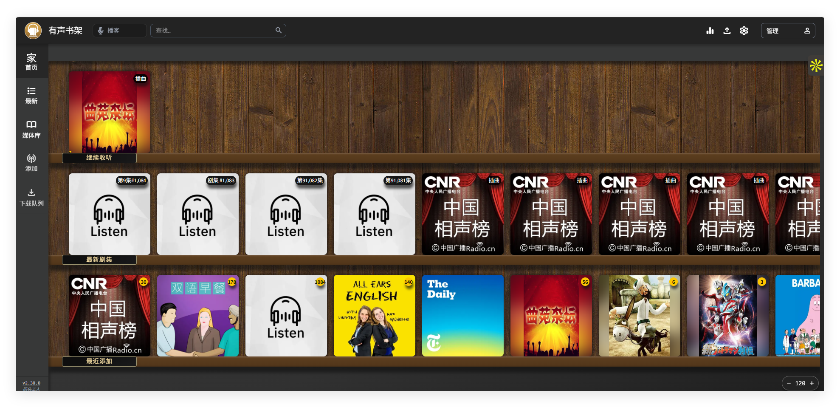
Task: Open 曲苑杂坛 podcast with the 56 badge
Action: [x=551, y=316]
